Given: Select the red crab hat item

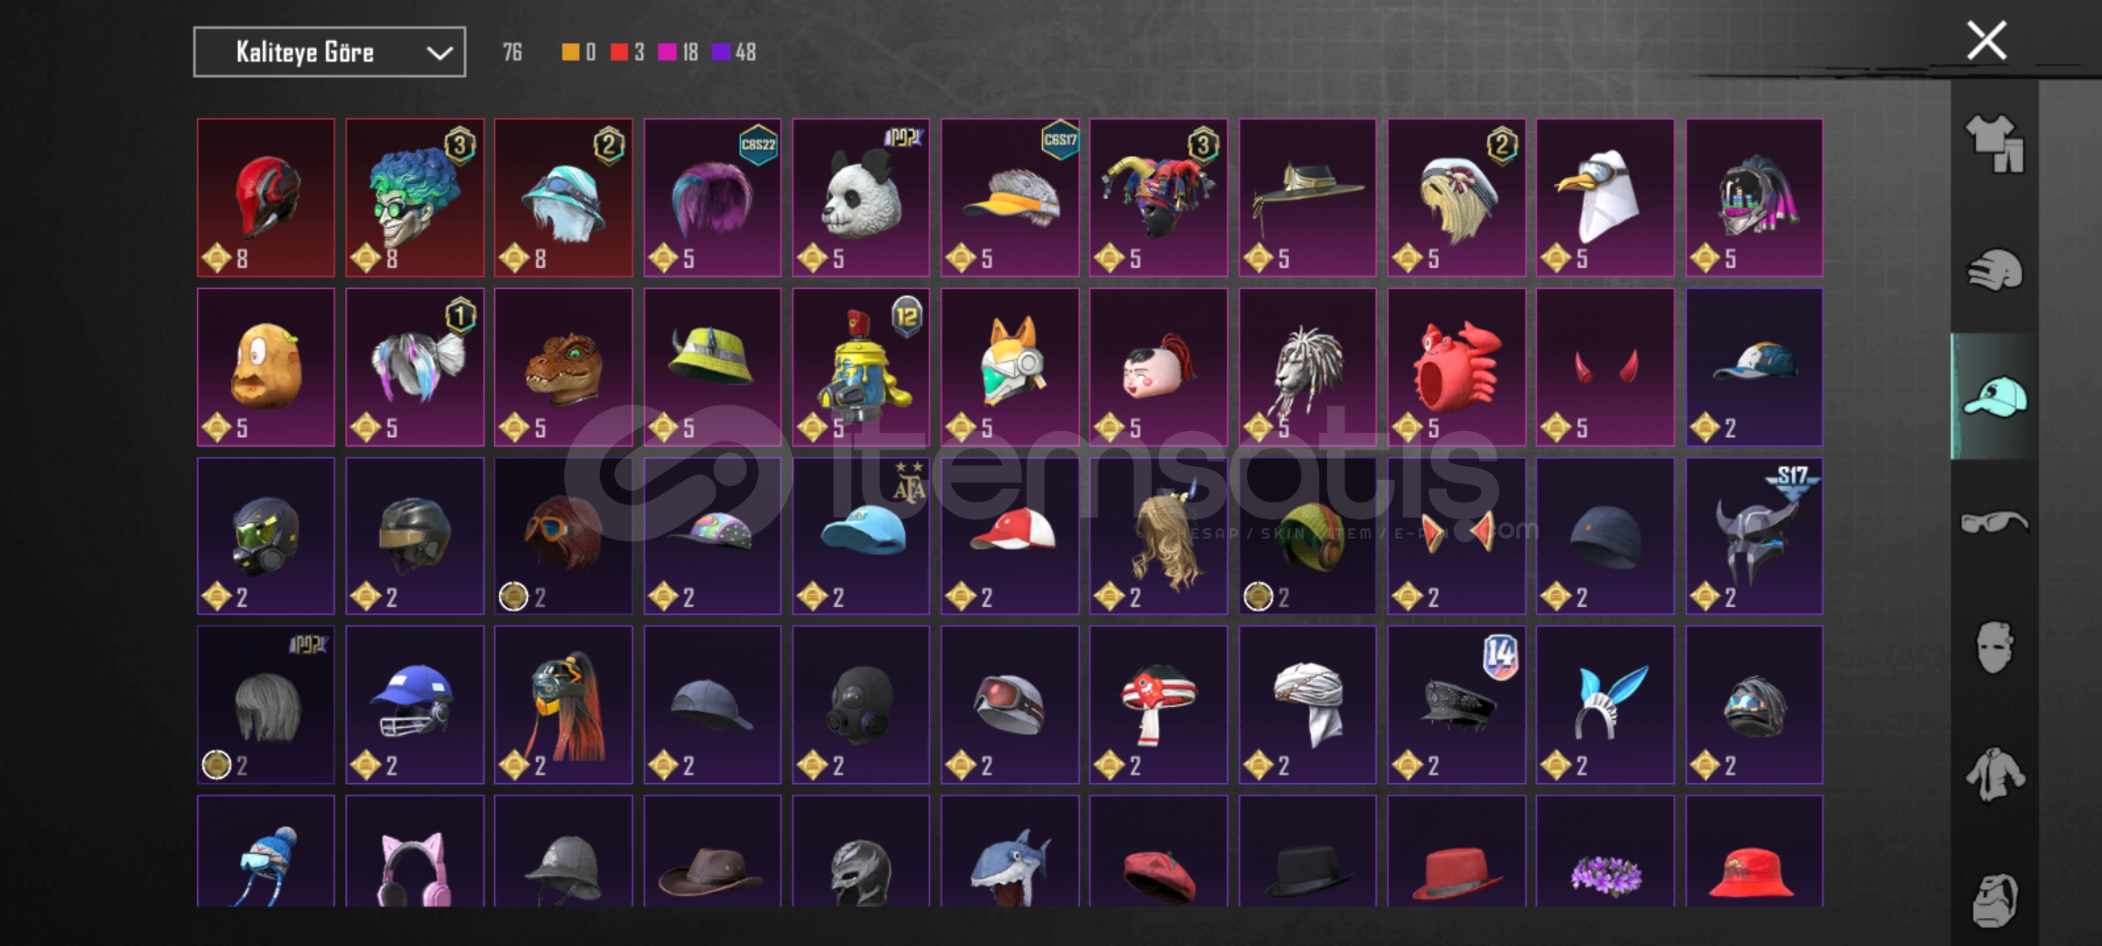Looking at the screenshot, I should click(x=1457, y=367).
